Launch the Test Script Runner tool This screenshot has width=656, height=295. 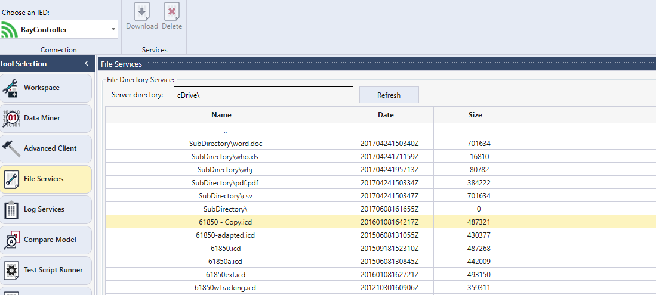coord(47,271)
